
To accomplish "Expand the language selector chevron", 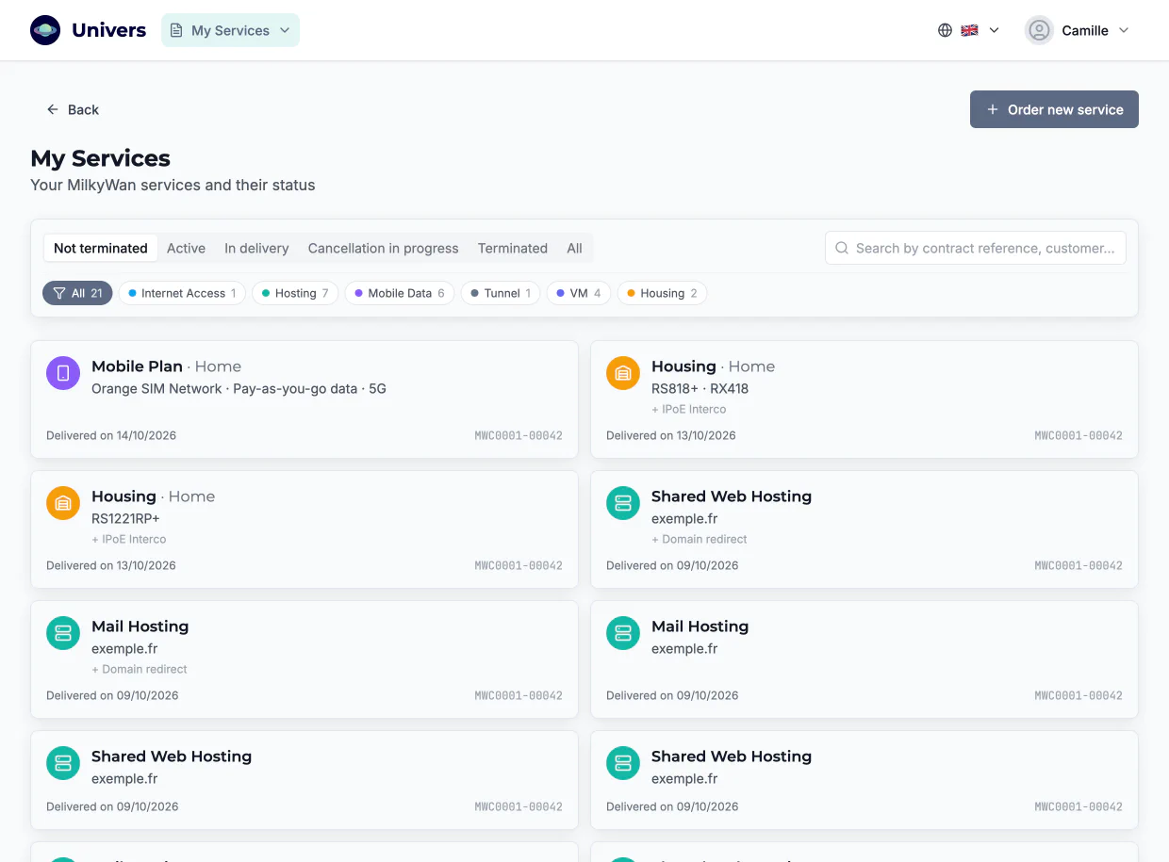I will (x=994, y=30).
